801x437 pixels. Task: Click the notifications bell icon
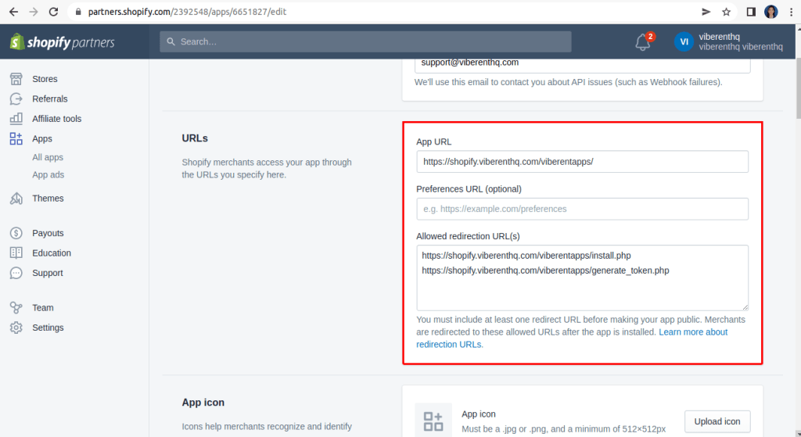pyautogui.click(x=643, y=42)
